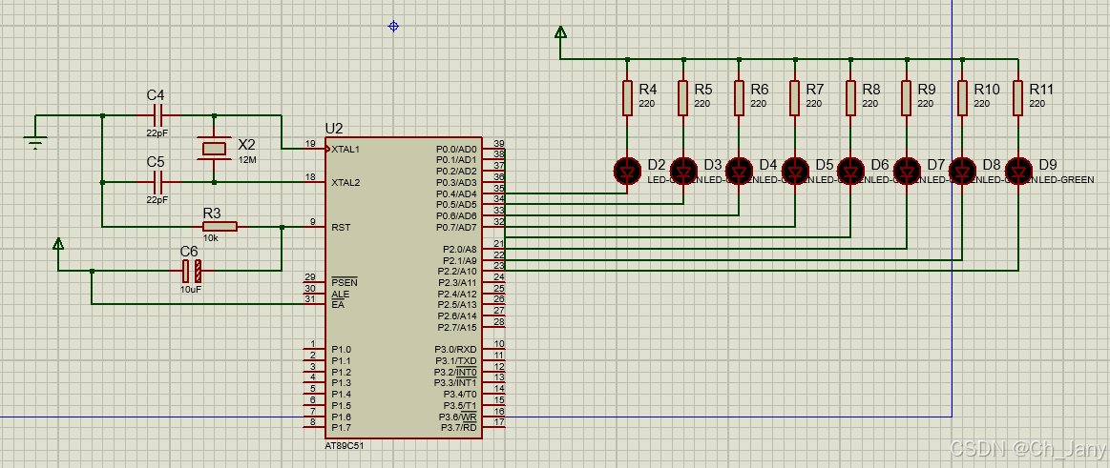
Task: Select LED D3 symbol
Action: (683, 171)
